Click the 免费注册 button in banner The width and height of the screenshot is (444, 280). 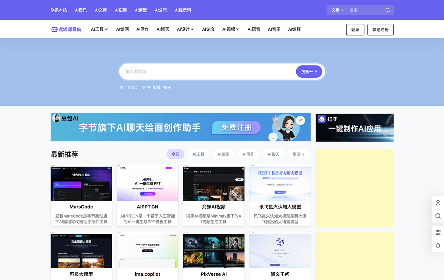click(x=236, y=127)
